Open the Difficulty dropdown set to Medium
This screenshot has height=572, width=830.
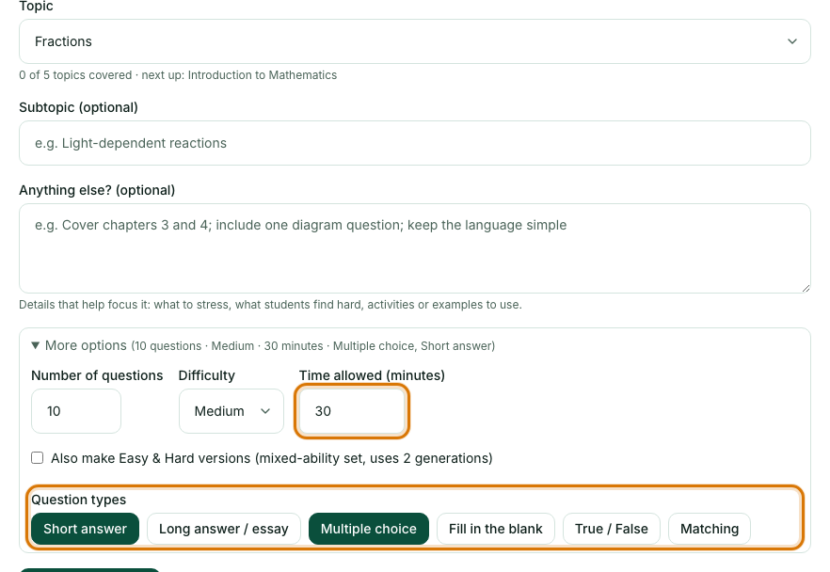coord(231,411)
